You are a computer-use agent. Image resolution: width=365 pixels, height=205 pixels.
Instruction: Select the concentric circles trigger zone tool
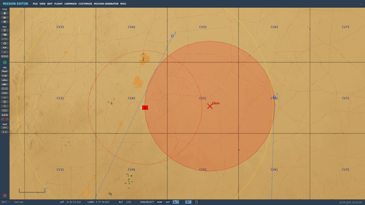[5, 102]
